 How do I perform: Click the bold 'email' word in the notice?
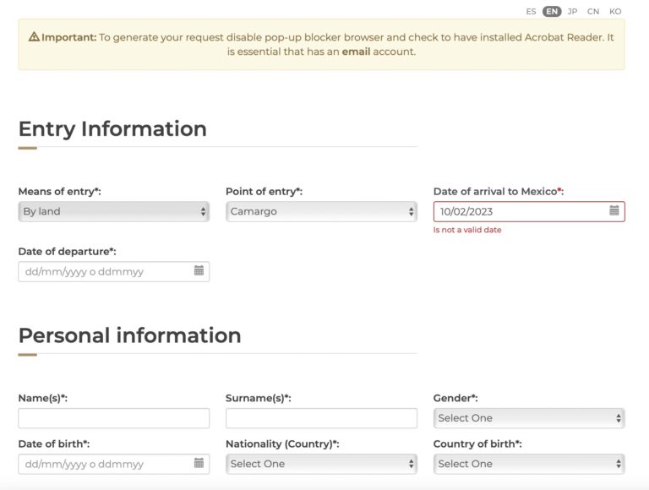[356, 52]
